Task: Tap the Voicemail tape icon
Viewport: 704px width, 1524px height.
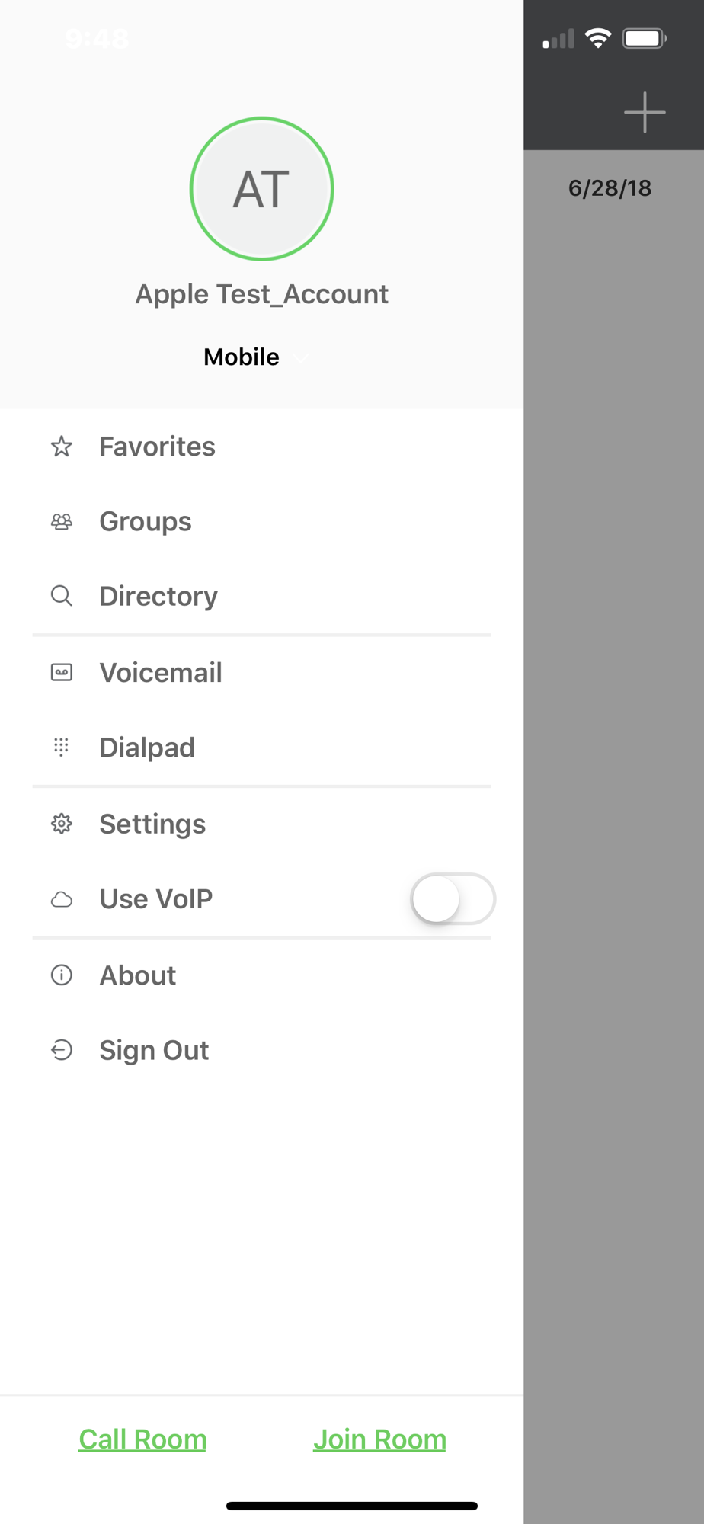Action: point(62,672)
